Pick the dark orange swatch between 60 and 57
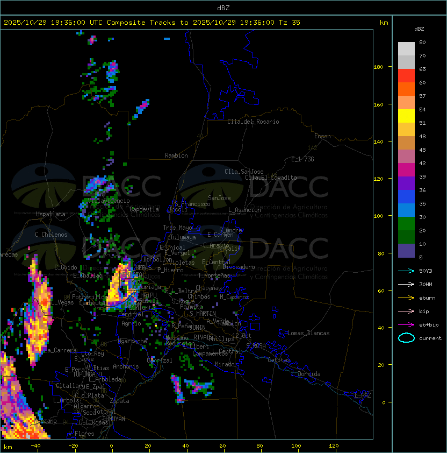 coord(406,89)
